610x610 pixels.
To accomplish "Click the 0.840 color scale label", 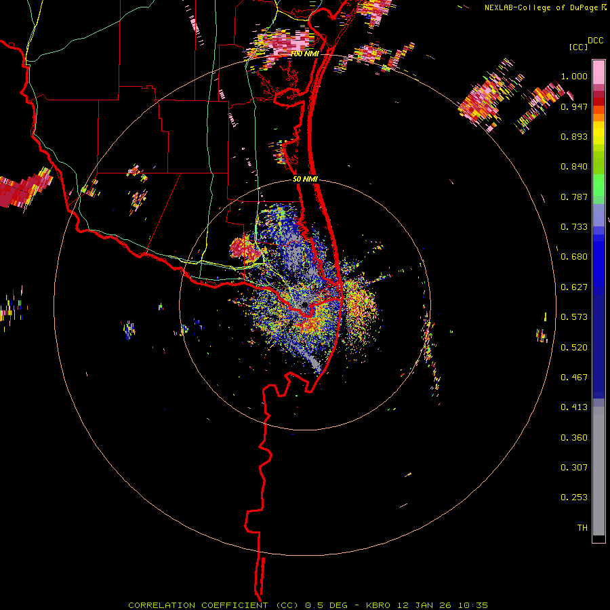I will click(574, 167).
